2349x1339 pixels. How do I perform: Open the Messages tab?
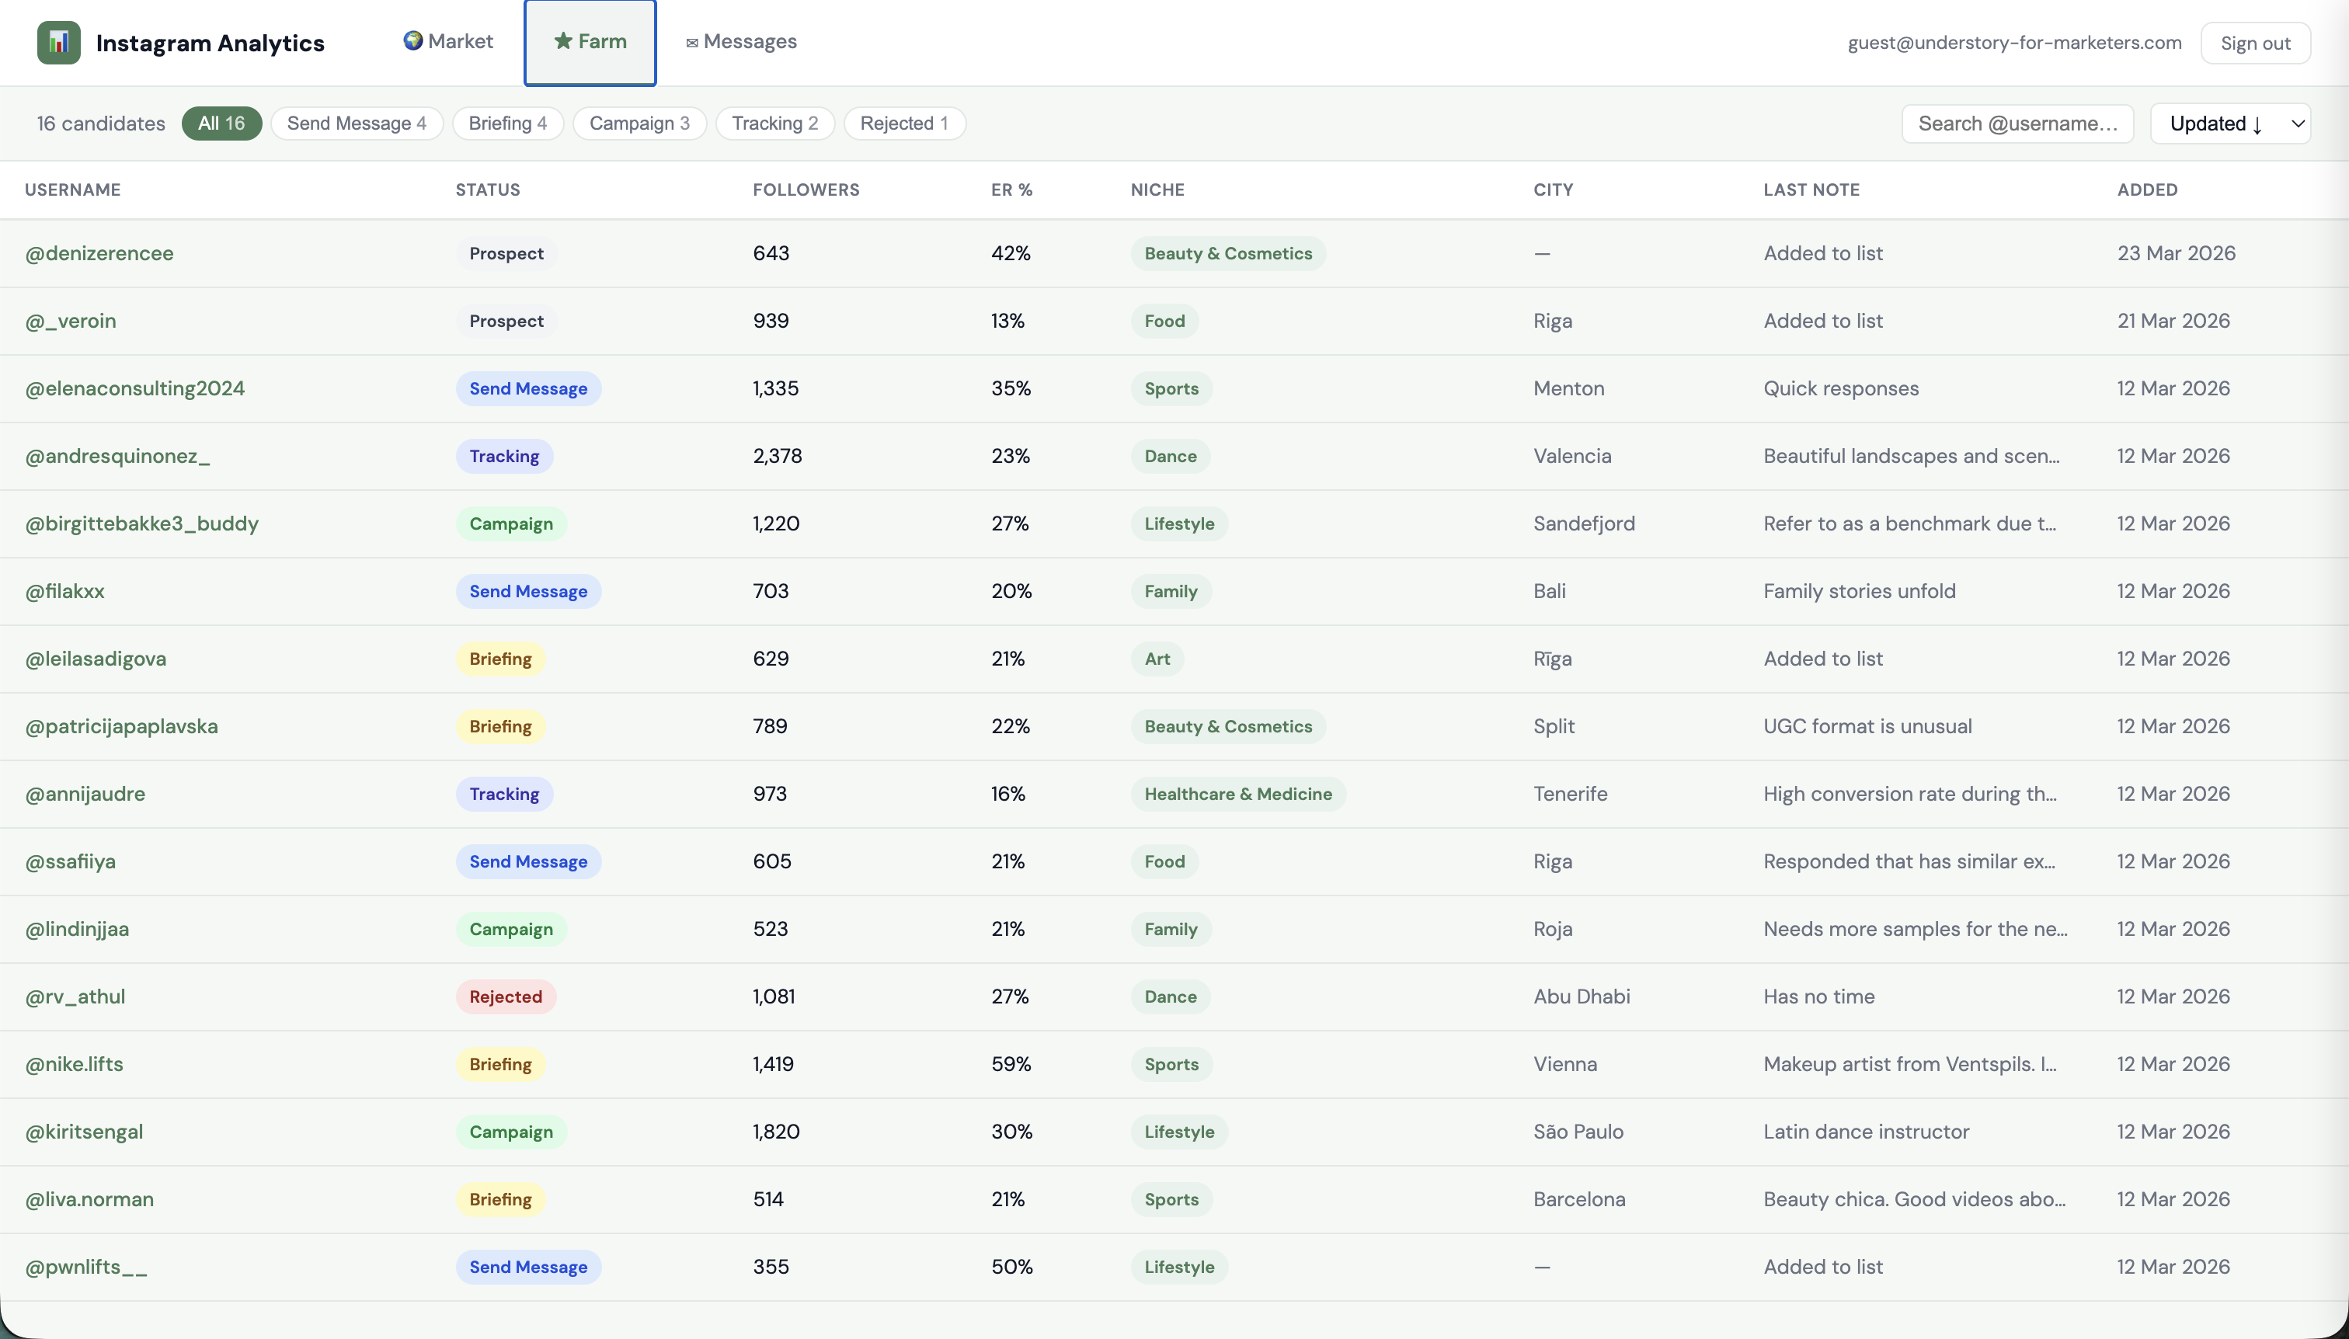[x=741, y=41]
